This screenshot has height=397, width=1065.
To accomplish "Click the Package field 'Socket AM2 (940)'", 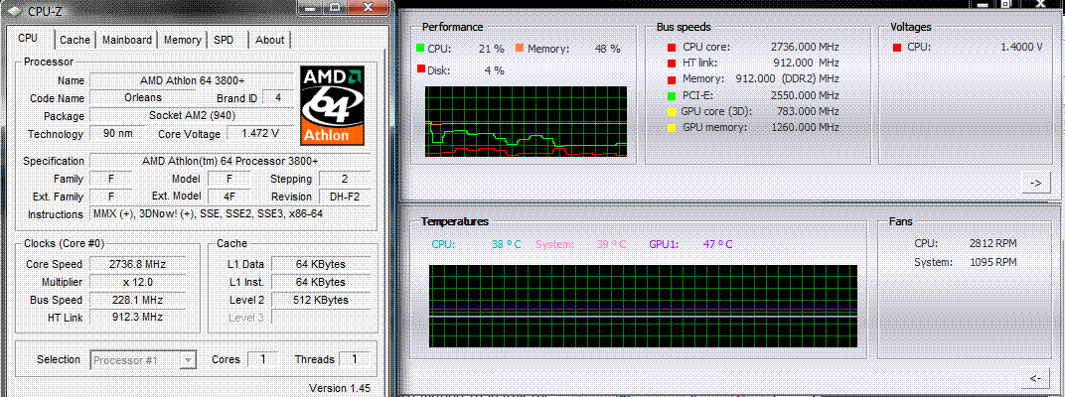I will 193,116.
